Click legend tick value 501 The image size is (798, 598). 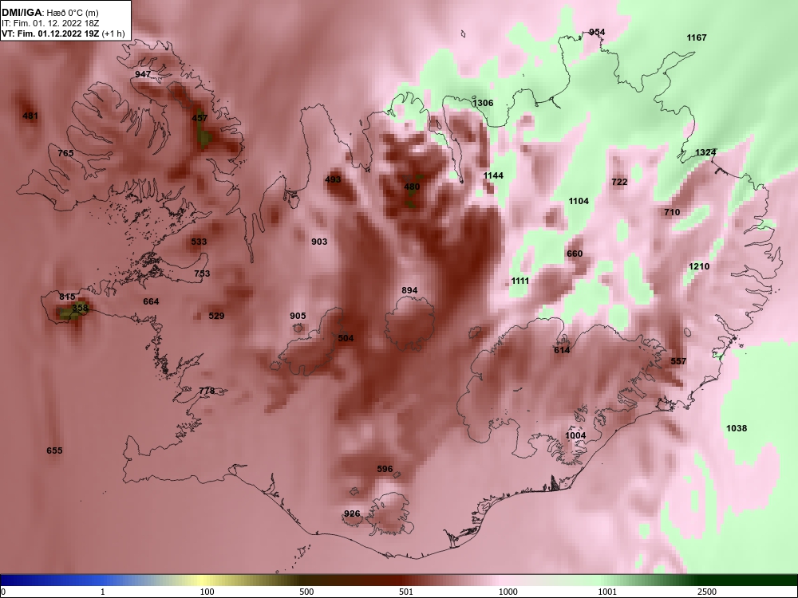coord(406,592)
